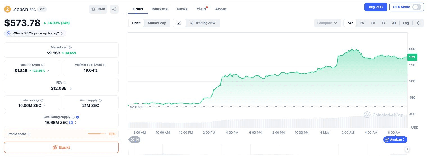The height and width of the screenshot is (157, 428).
Task: Click the Max. supply info icon
Action: (x=100, y=100)
